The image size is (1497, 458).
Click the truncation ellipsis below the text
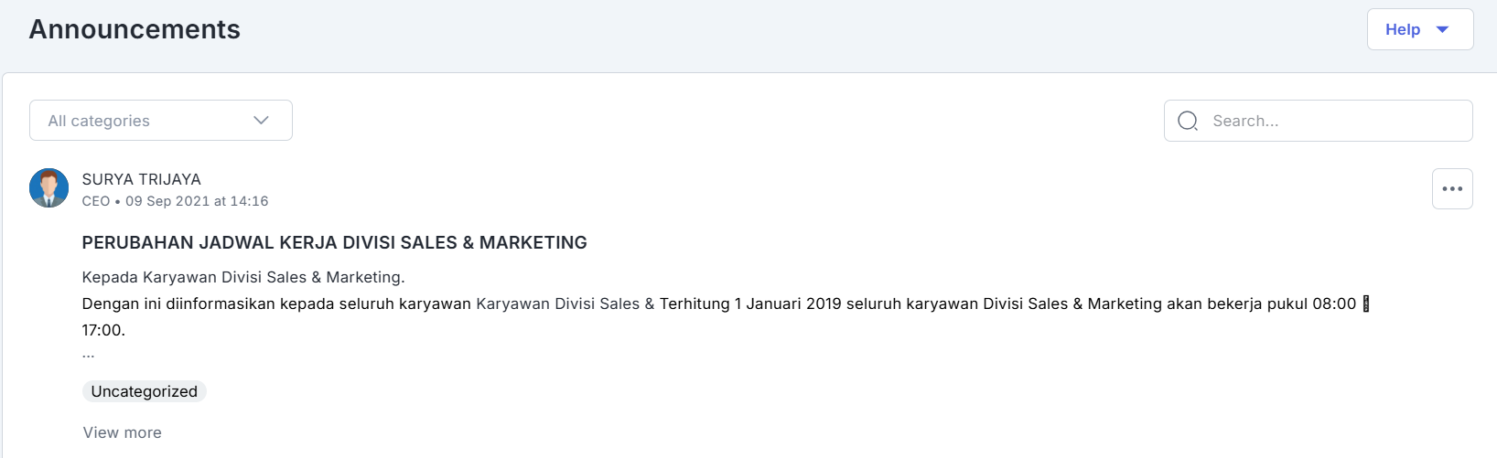[89, 355]
